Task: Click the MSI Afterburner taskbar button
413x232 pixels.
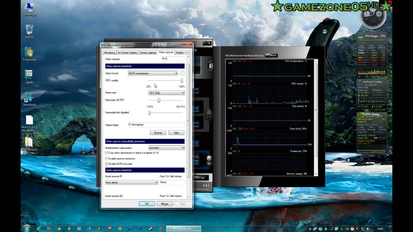Action: click(184, 228)
